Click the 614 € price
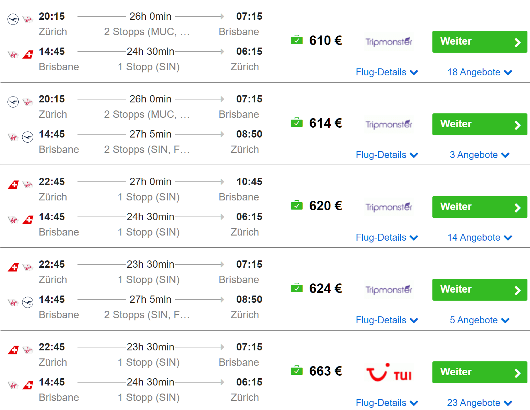Screen dimensions: 530x410 point(325,123)
